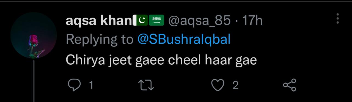Click the word "khan" in display name
Image resolution: width=352 pixels, height=102 pixels.
116,21
